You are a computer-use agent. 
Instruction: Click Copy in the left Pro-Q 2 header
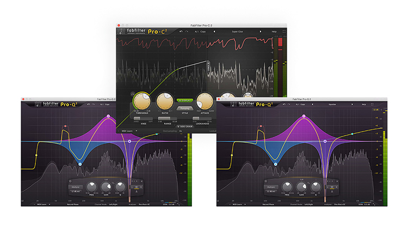coord(107,104)
